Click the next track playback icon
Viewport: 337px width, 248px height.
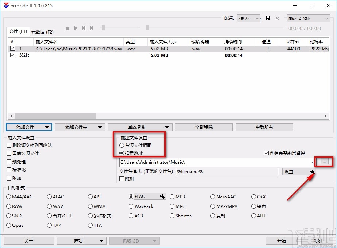(92, 28)
